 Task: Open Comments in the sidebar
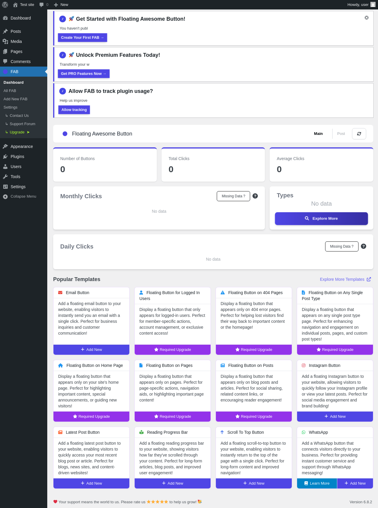click(24, 62)
